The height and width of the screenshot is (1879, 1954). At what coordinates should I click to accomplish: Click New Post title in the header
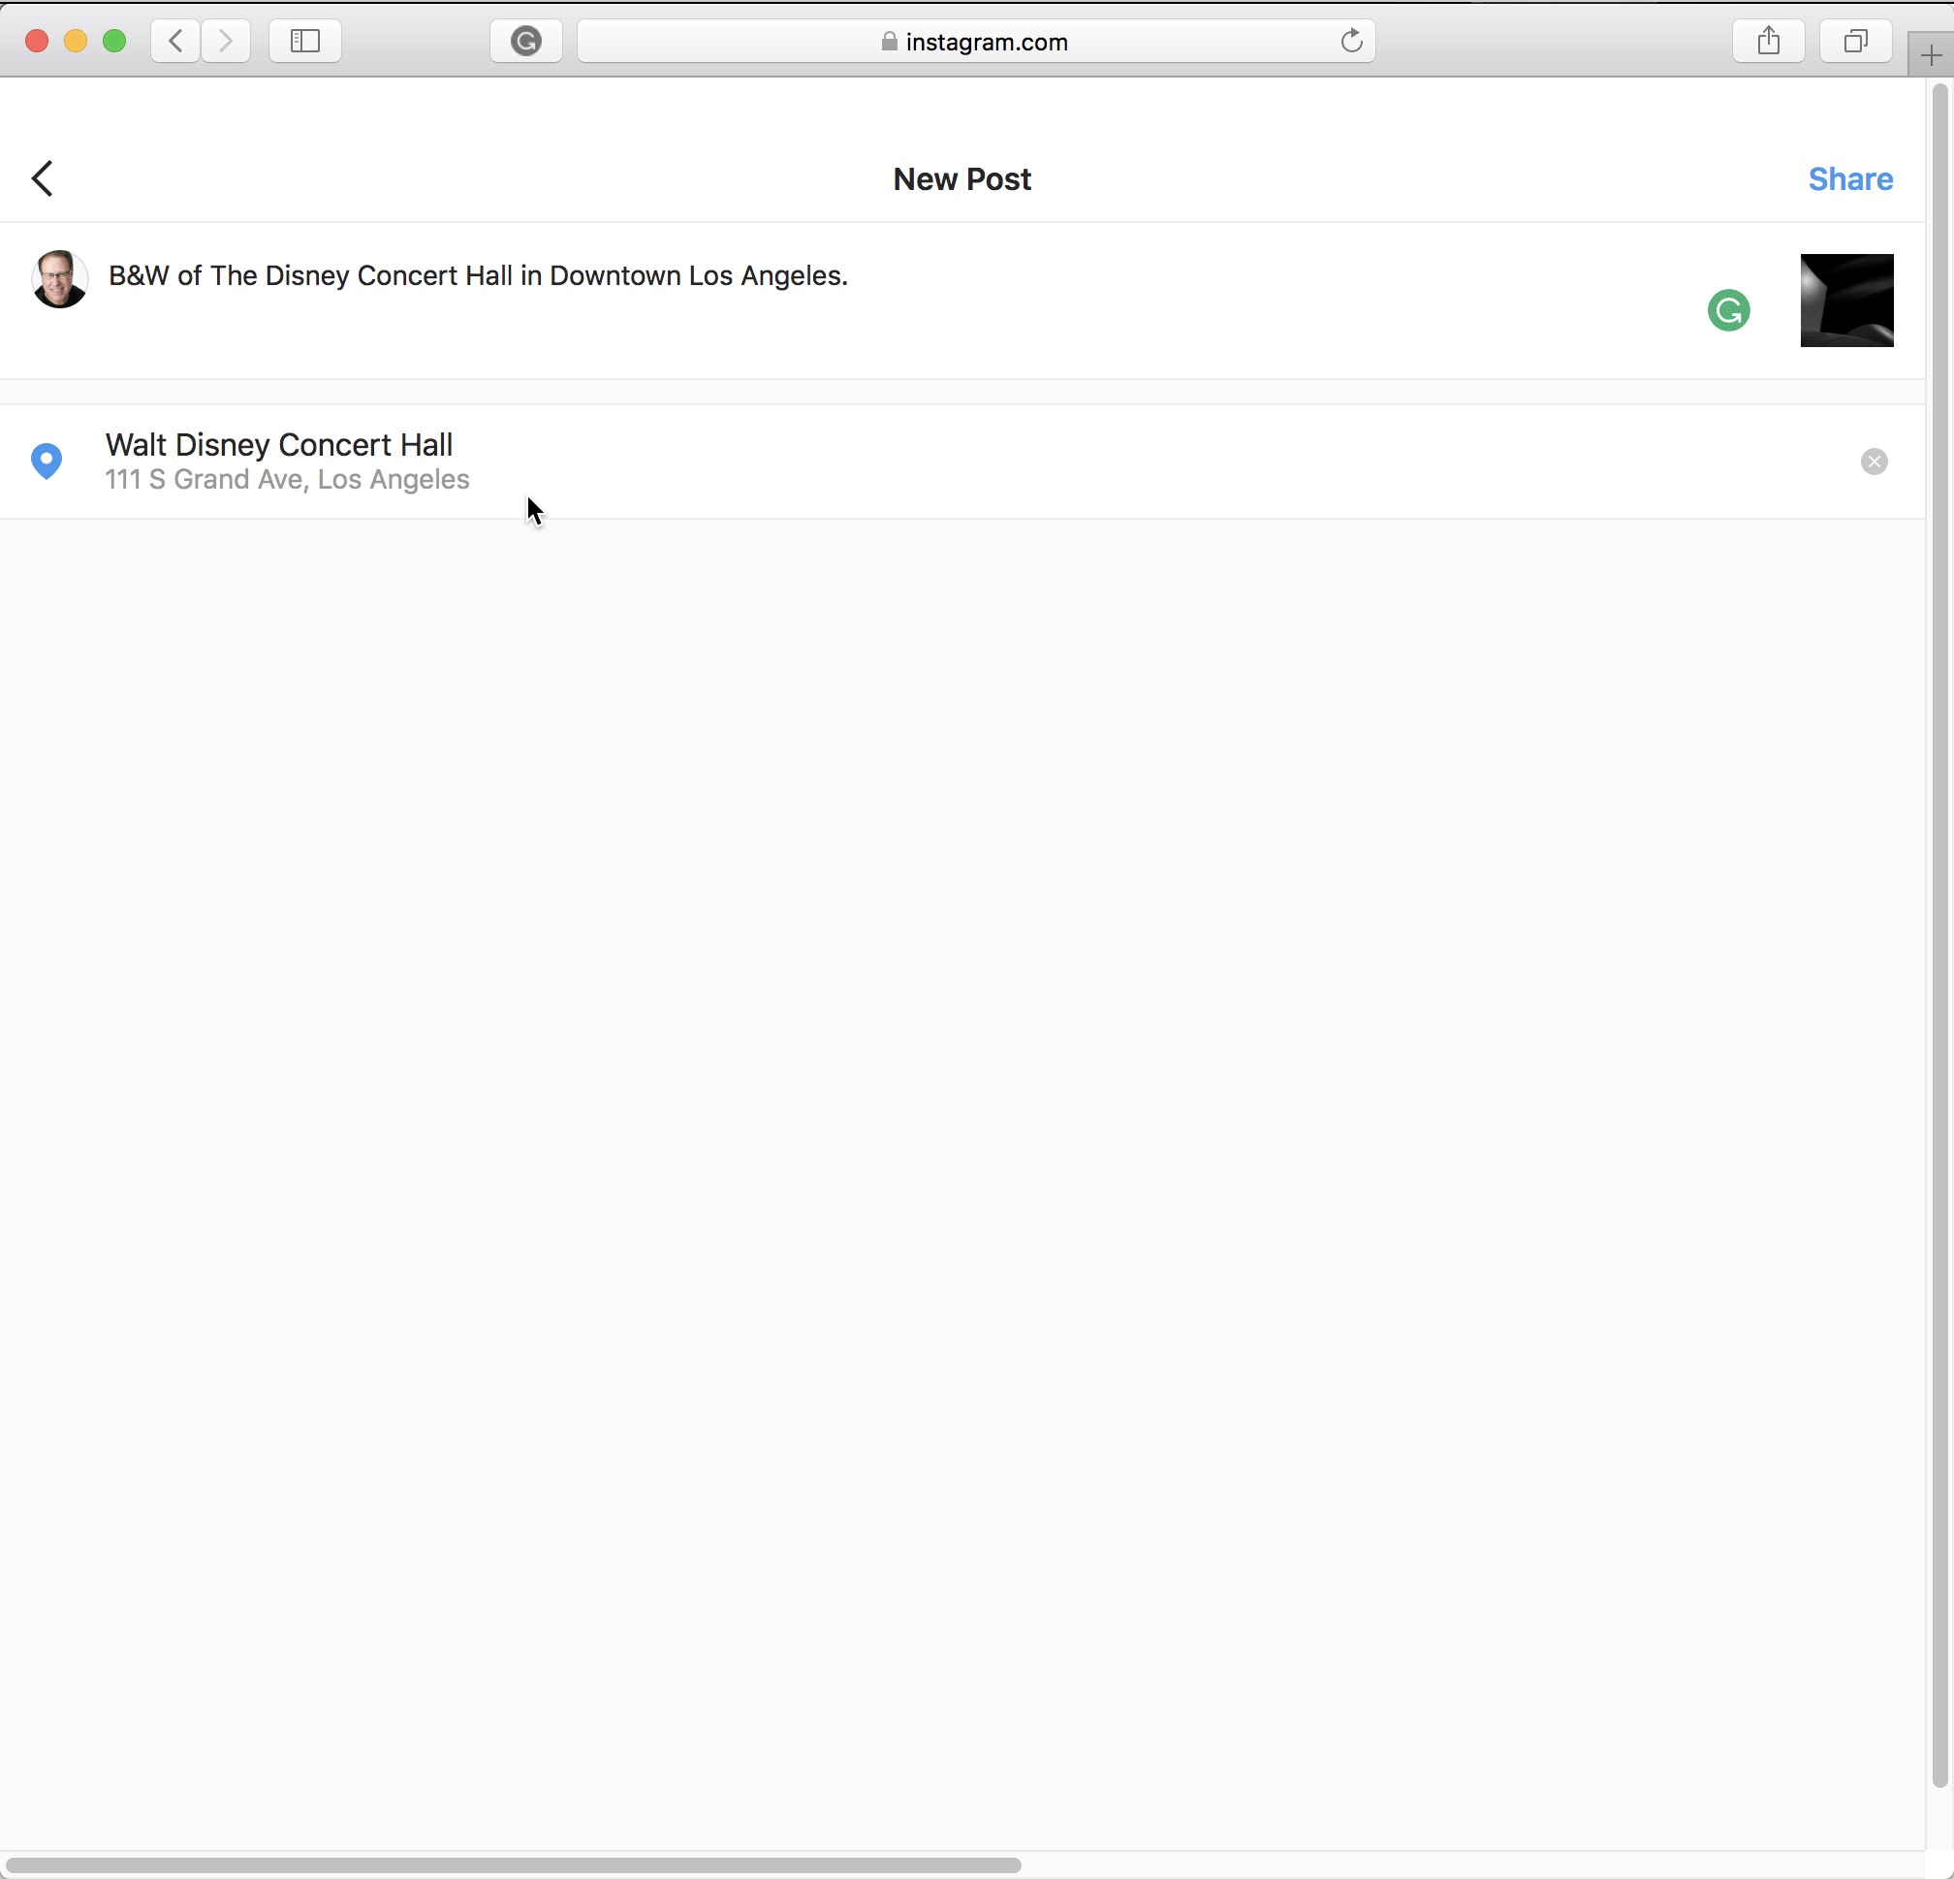[x=961, y=179]
